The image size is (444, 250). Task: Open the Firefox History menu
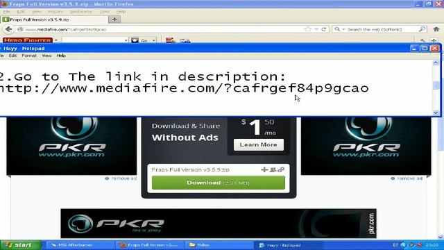point(55,12)
